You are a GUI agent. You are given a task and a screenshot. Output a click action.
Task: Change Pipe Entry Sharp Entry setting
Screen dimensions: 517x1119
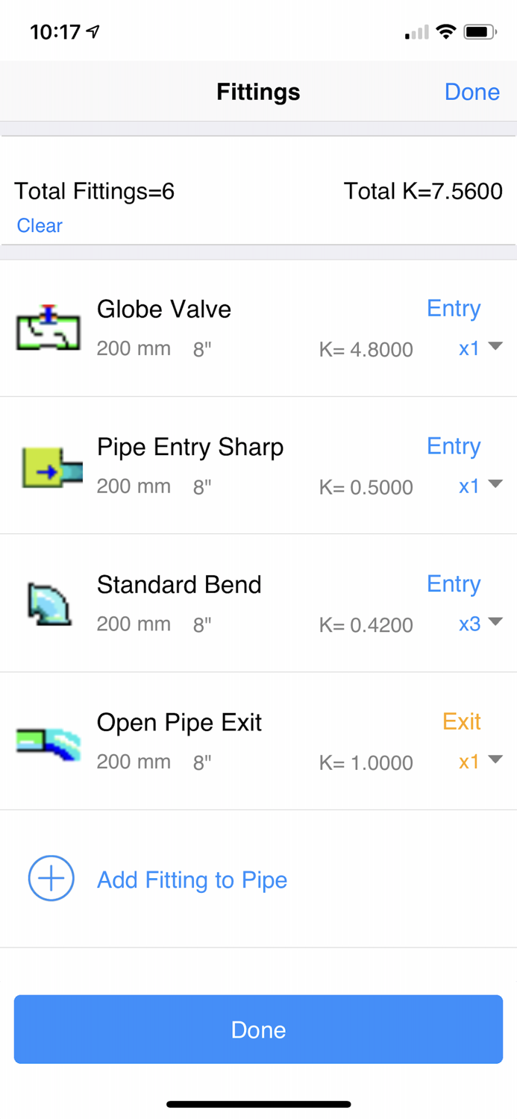coord(454,445)
